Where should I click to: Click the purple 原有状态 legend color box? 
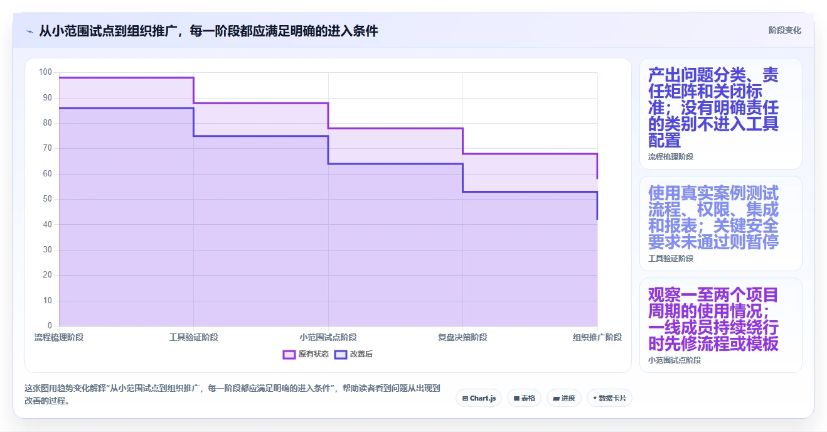289,354
